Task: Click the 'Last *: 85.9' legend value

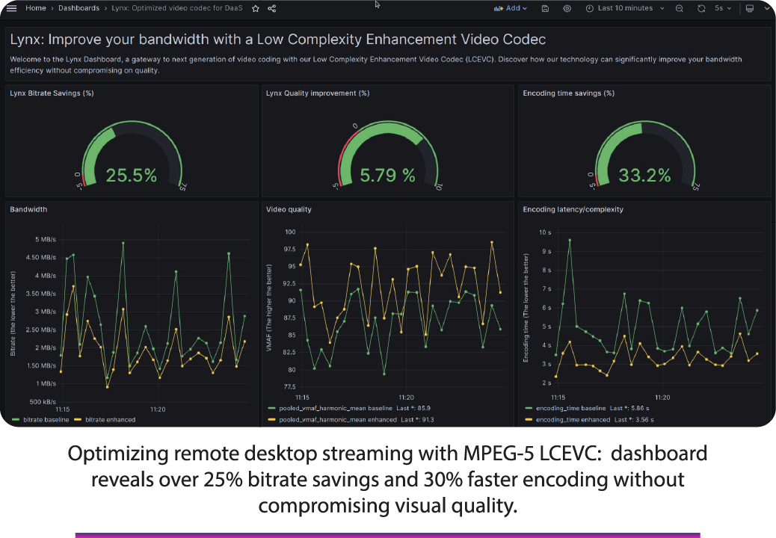Action: click(x=413, y=409)
